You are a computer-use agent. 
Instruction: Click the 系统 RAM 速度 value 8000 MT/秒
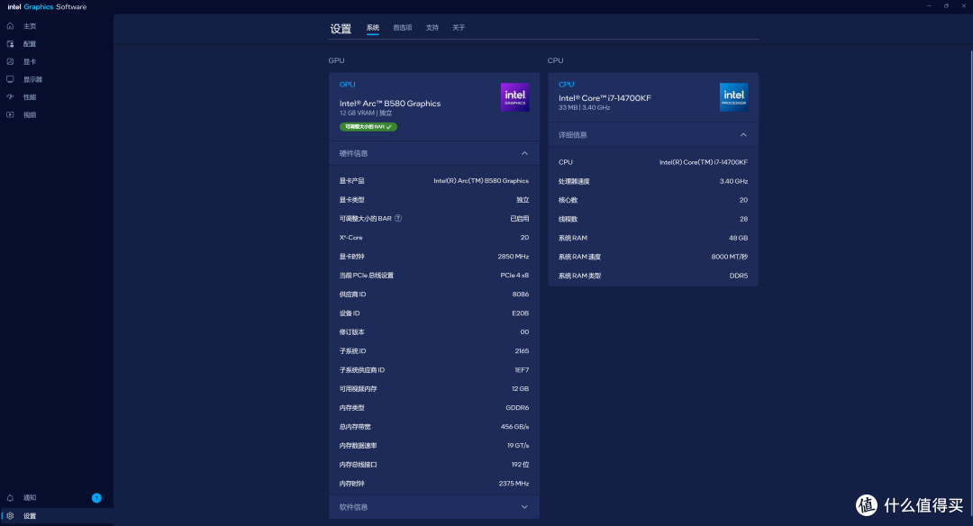pyautogui.click(x=729, y=257)
